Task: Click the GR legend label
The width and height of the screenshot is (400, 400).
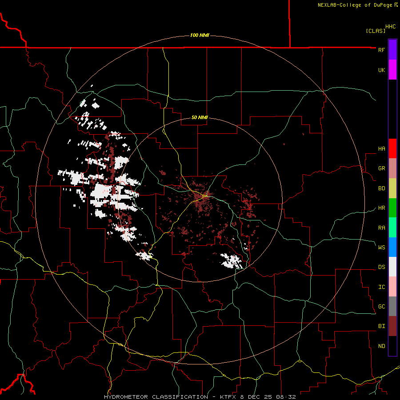Action: (381, 168)
